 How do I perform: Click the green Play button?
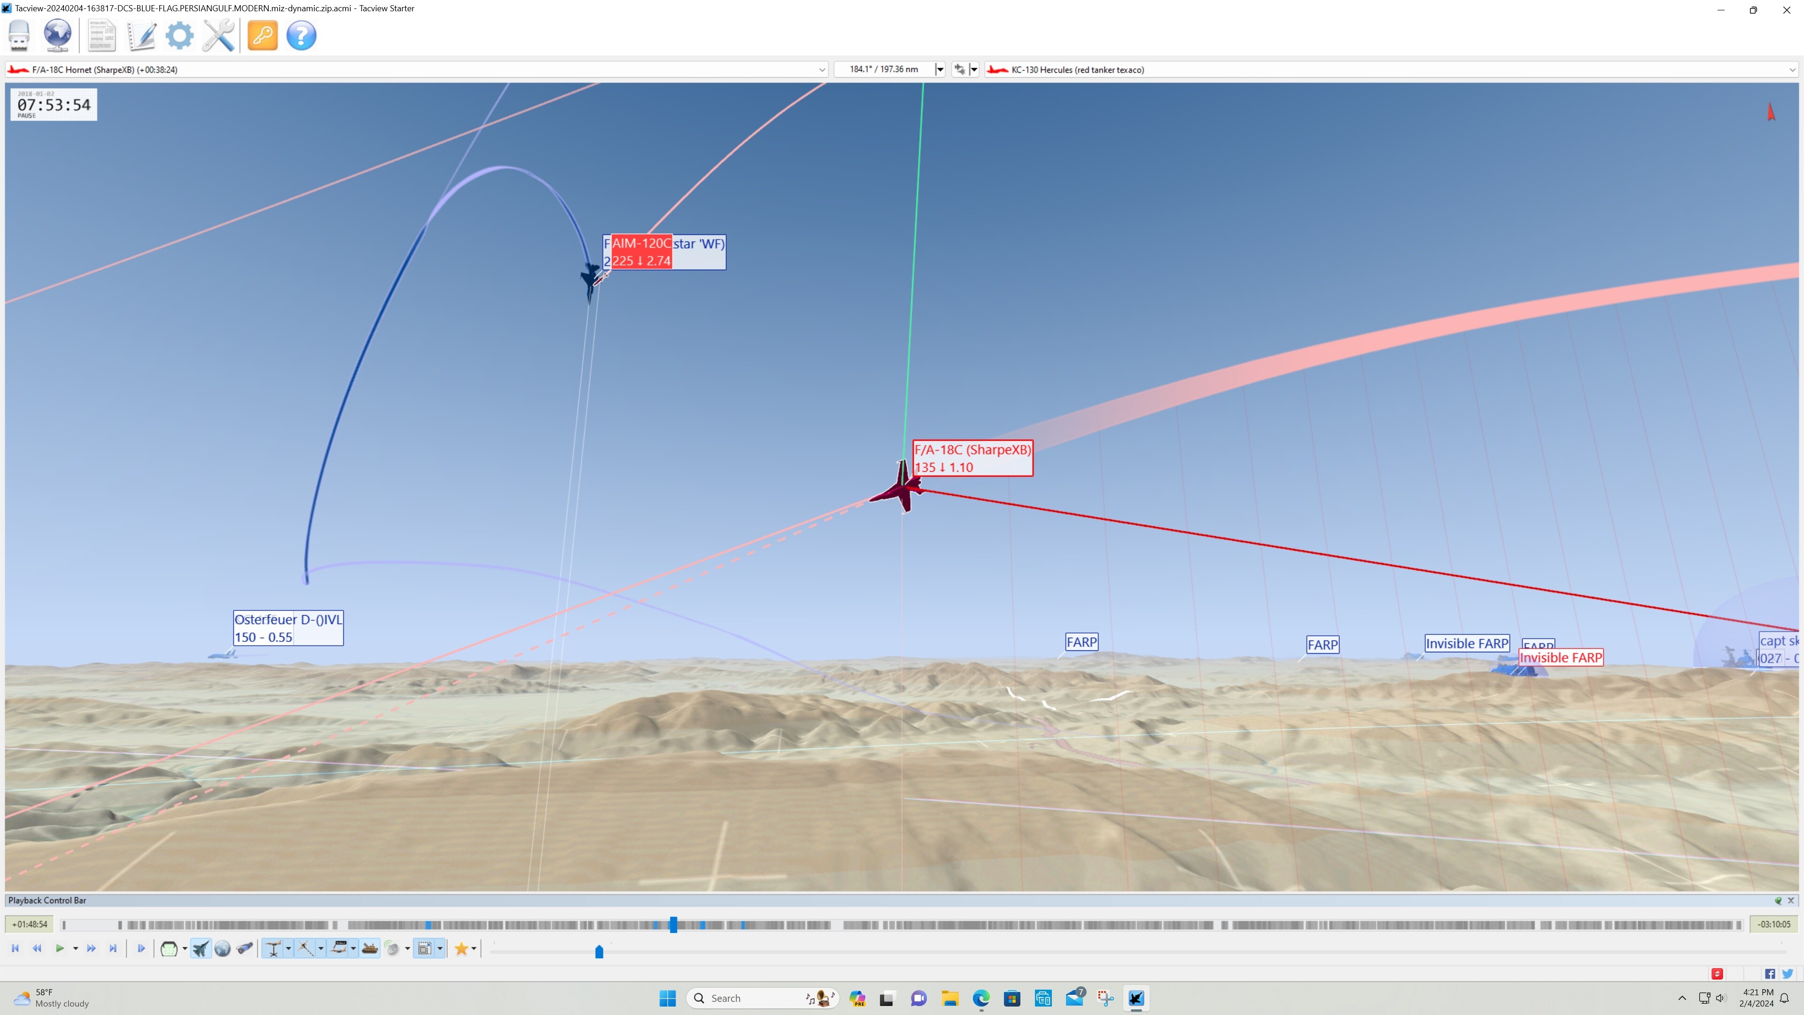[x=60, y=948]
